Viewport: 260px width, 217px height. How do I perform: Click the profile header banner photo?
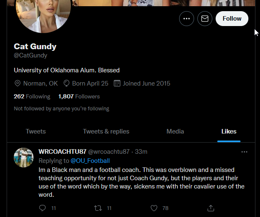166,3
